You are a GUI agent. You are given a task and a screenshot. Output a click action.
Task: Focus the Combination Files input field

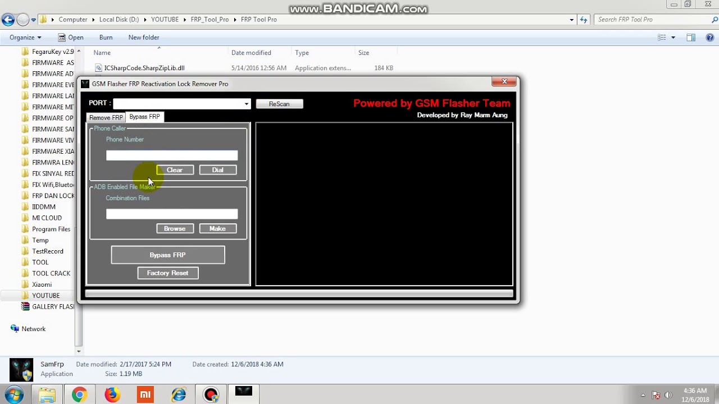172,214
